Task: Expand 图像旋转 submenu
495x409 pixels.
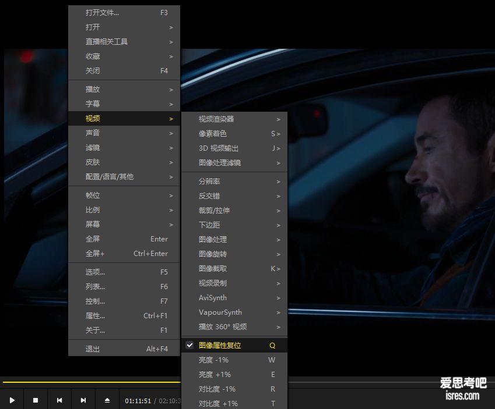Action: [x=234, y=254]
